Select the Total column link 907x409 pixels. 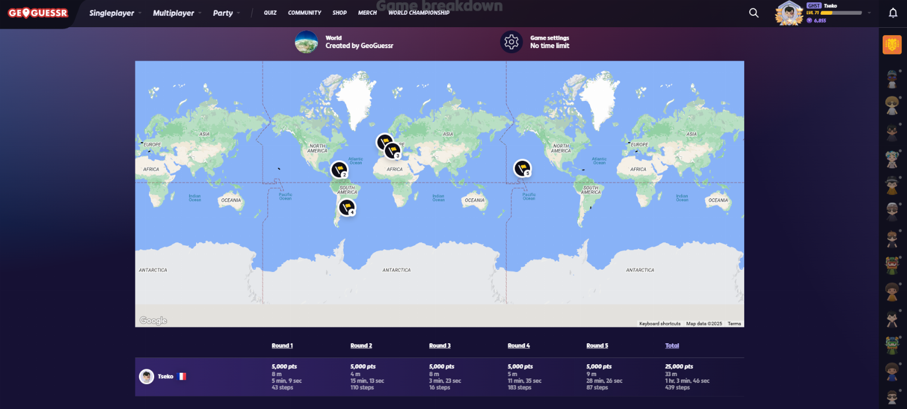coord(672,346)
